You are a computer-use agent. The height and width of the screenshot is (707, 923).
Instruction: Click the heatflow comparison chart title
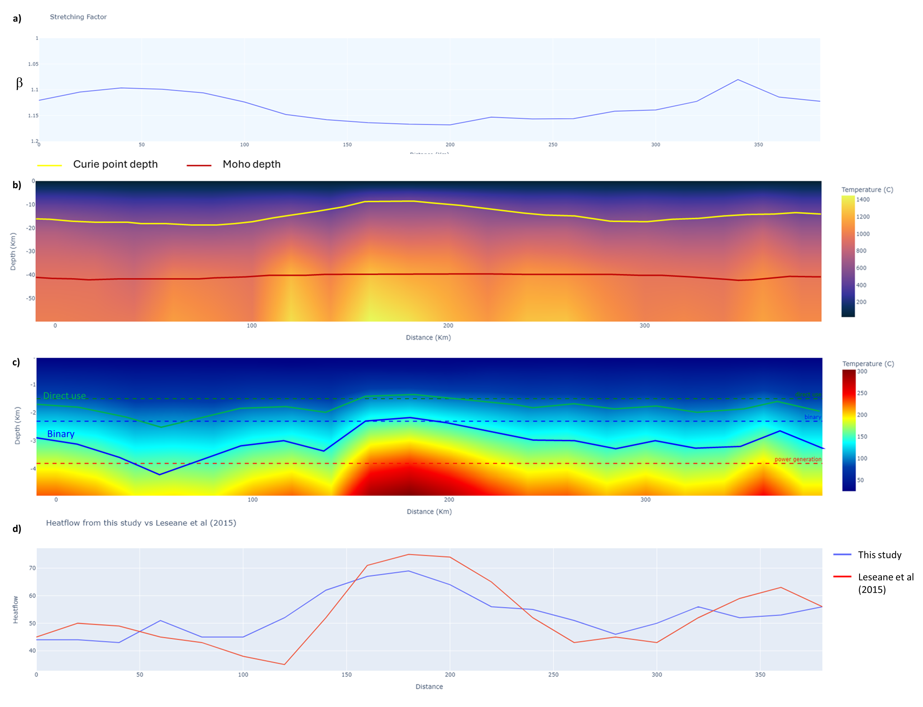[141, 523]
